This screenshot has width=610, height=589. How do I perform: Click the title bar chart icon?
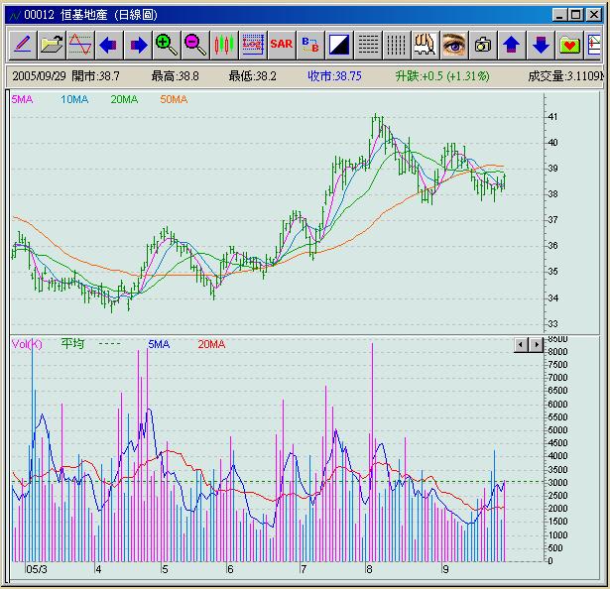tap(15, 15)
